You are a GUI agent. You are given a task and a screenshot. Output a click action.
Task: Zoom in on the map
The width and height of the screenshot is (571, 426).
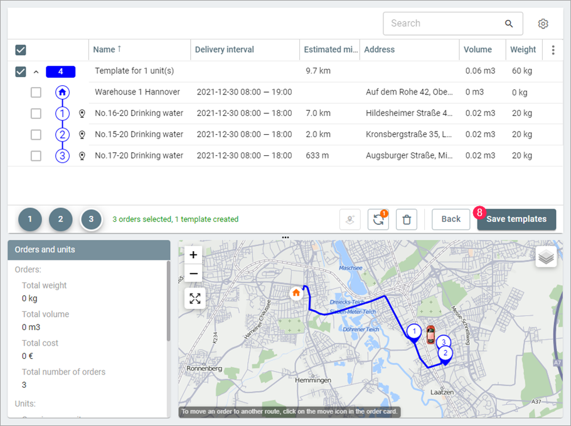coord(194,255)
